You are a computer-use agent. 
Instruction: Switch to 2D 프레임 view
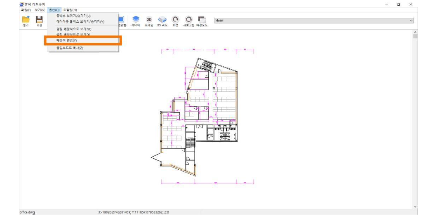coord(149,21)
